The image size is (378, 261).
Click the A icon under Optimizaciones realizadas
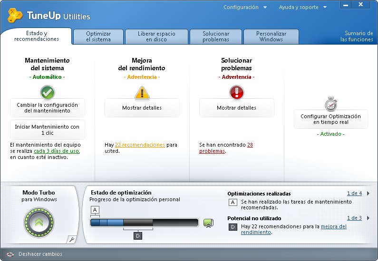tap(233, 202)
